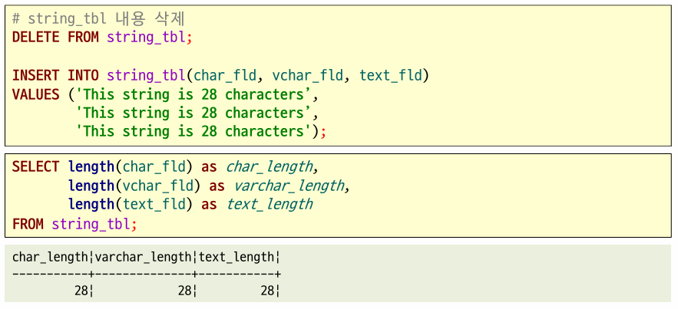678x309 pixels.
Task: Click string_tbl in the final FROM line
Action: coord(91,225)
